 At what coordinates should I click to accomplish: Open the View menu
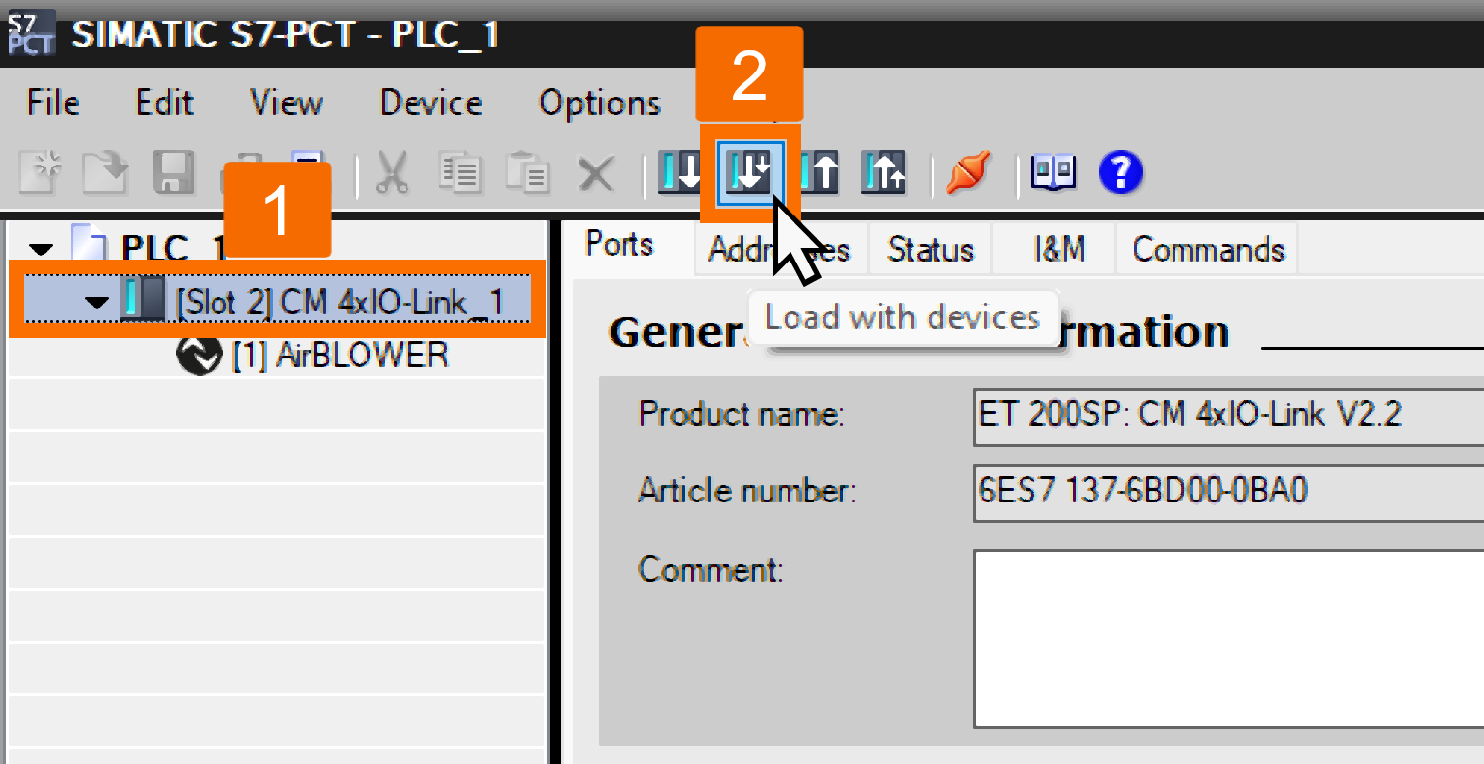coord(286,102)
